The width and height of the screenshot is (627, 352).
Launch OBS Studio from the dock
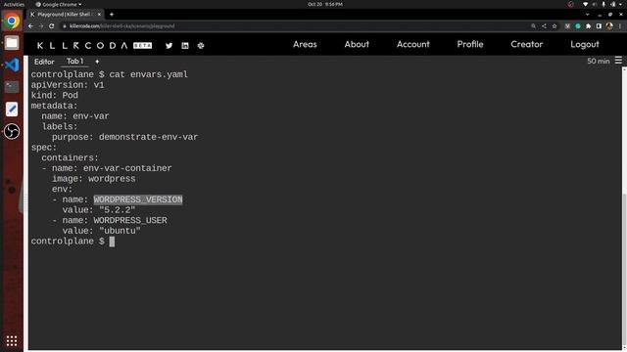click(x=12, y=131)
